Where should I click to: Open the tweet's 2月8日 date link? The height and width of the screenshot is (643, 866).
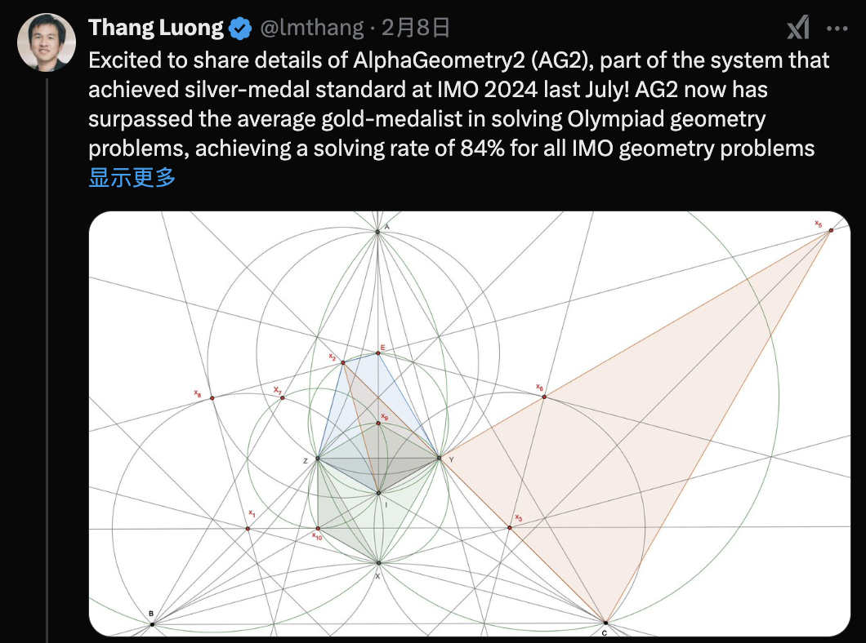click(x=416, y=28)
